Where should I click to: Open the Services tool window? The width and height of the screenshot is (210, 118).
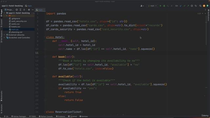point(84,116)
